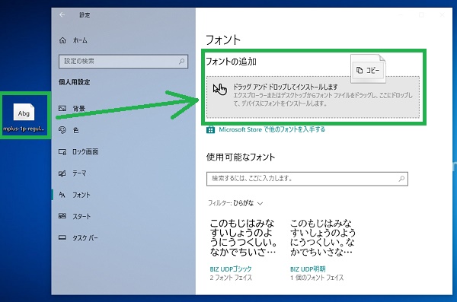Focus the available fonts search field
This screenshot has width=457, height=302.
(x=307, y=179)
